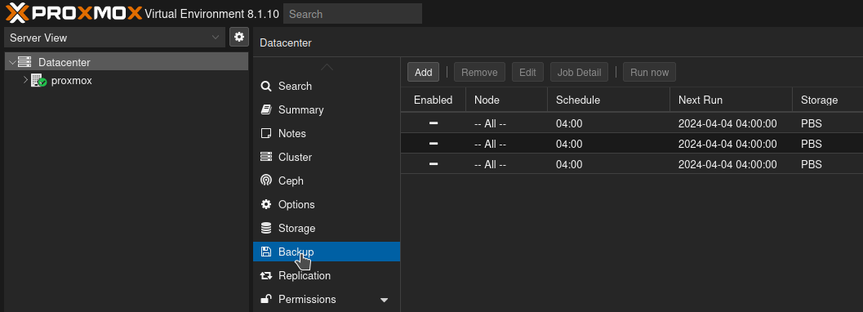This screenshot has height=312, width=863.
Task: Click the Run now button
Action: click(x=649, y=72)
